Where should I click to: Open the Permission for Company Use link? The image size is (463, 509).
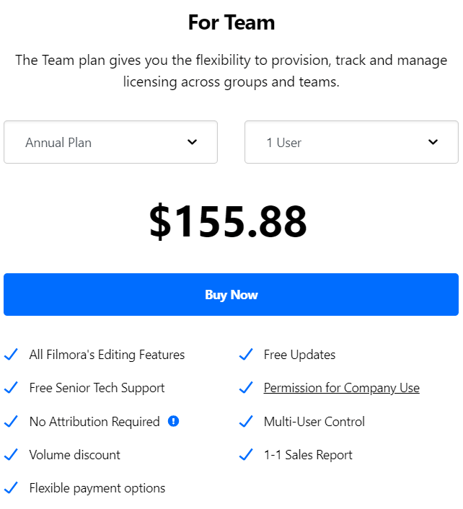click(x=341, y=388)
